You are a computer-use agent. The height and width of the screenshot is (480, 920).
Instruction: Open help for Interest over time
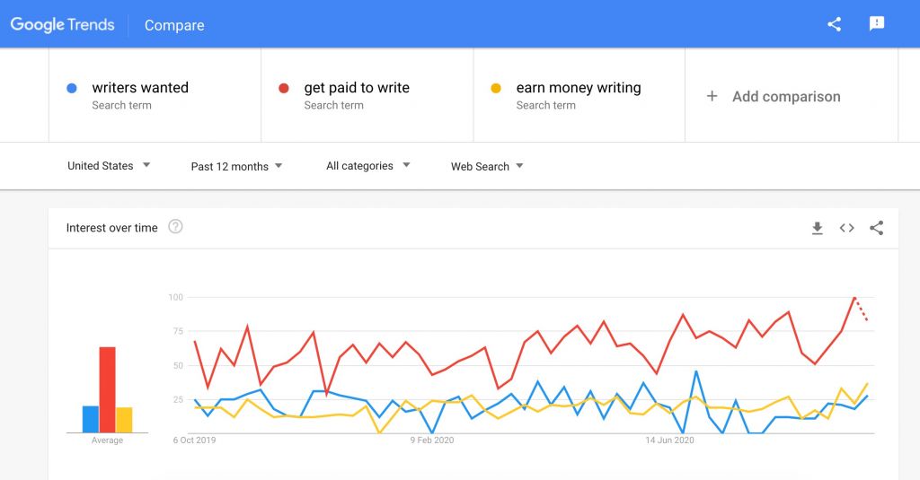175,227
